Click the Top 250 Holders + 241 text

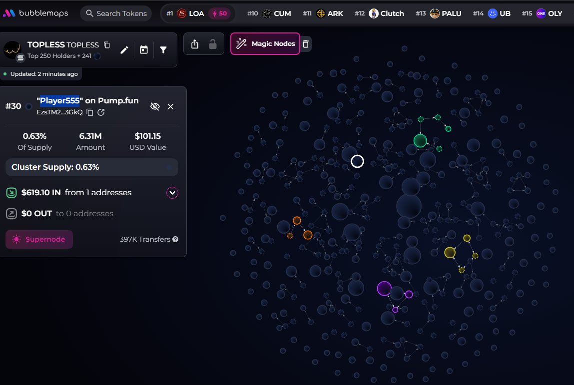(x=59, y=56)
